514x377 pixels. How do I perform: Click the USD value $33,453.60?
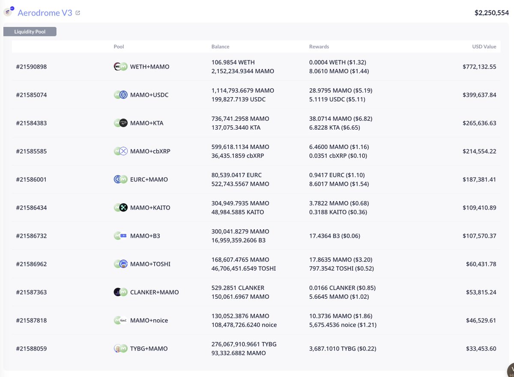[481, 348]
